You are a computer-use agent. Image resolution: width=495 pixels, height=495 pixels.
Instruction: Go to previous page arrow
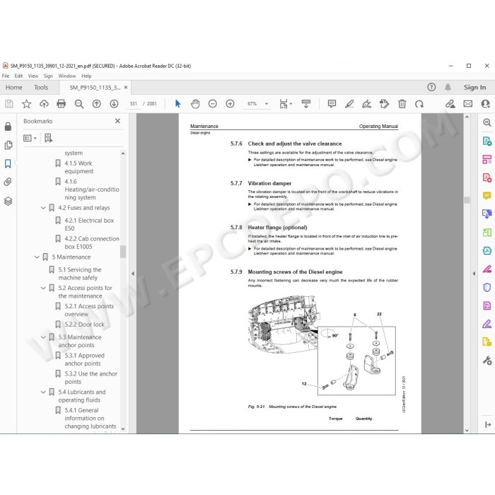pos(97,103)
